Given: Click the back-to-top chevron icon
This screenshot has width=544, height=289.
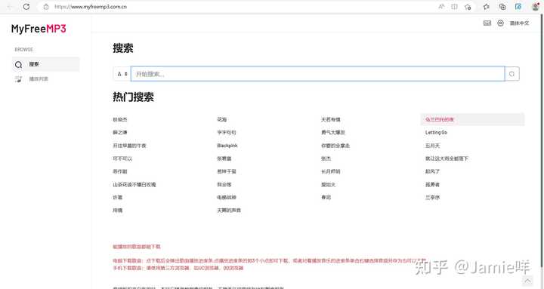Looking at the screenshot, I should pos(527,280).
